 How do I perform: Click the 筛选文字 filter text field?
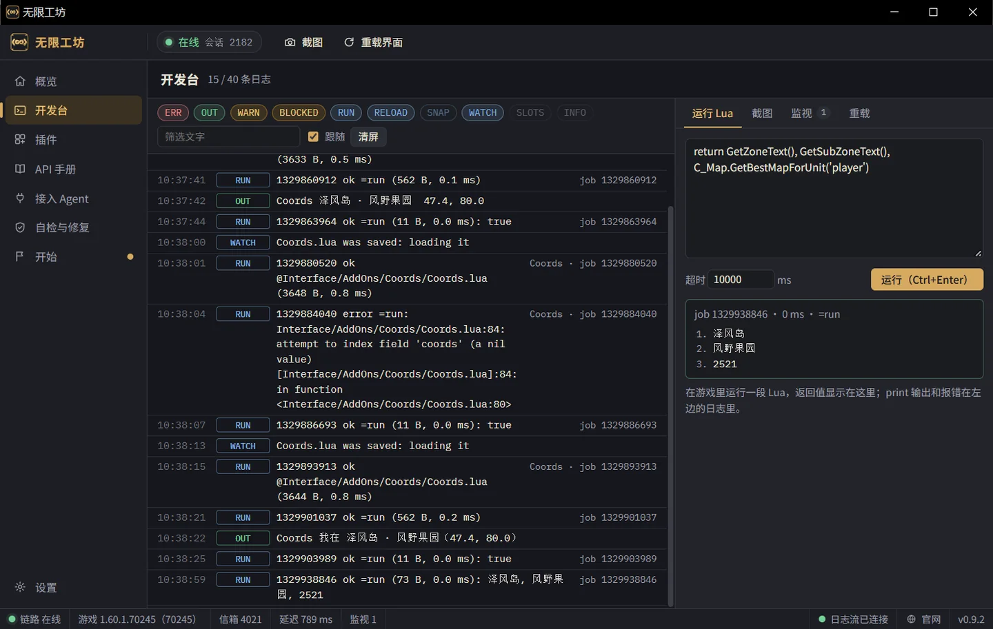[228, 136]
